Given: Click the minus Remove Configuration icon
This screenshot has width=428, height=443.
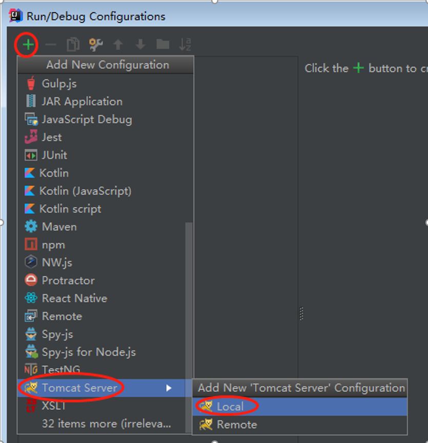Looking at the screenshot, I should [51, 45].
